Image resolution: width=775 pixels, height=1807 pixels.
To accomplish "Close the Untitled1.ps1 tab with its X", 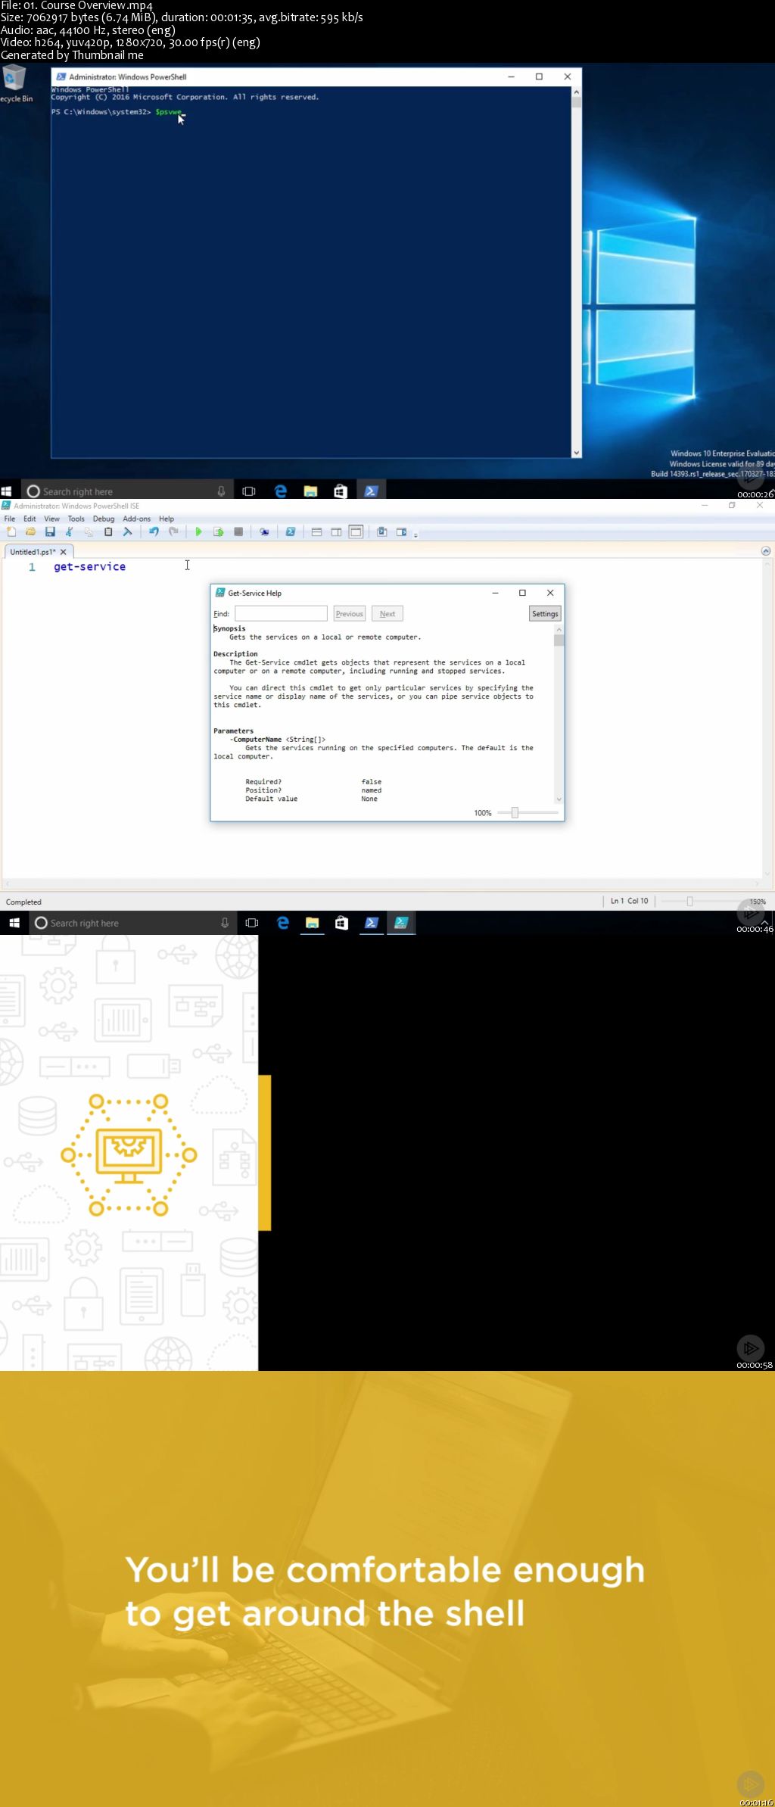I will pos(64,552).
